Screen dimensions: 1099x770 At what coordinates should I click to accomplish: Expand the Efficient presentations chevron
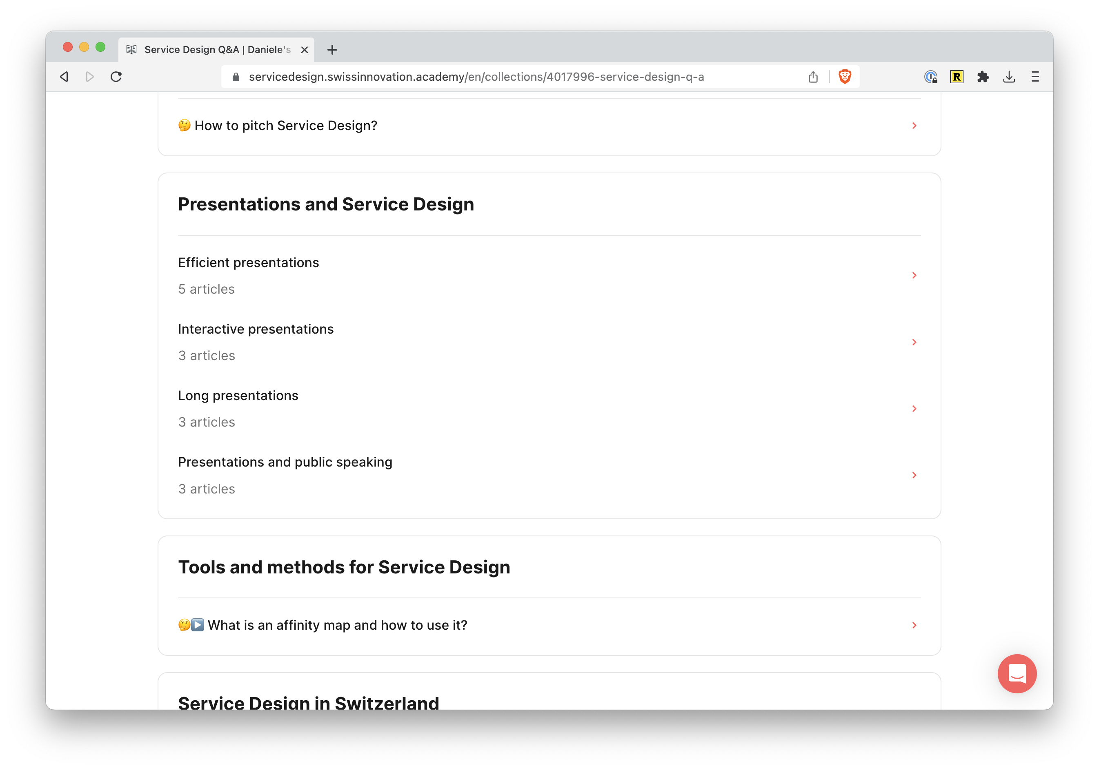(x=914, y=275)
